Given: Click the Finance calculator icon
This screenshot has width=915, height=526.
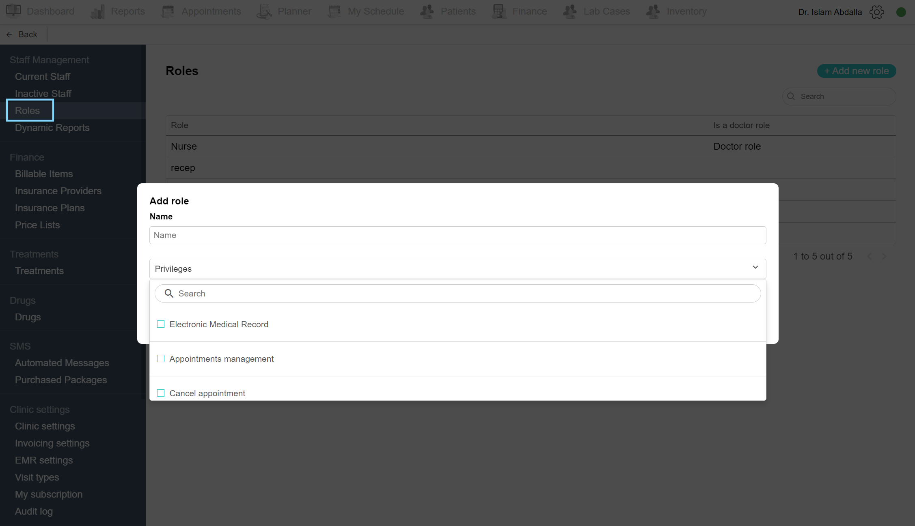Looking at the screenshot, I should click(x=499, y=11).
